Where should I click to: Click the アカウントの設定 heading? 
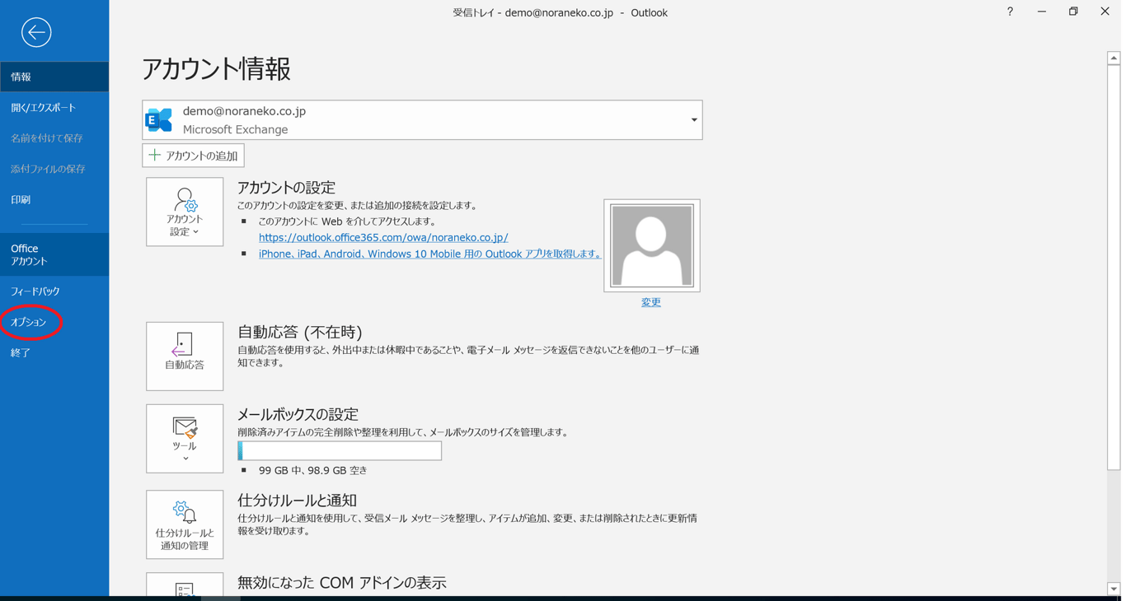click(286, 187)
